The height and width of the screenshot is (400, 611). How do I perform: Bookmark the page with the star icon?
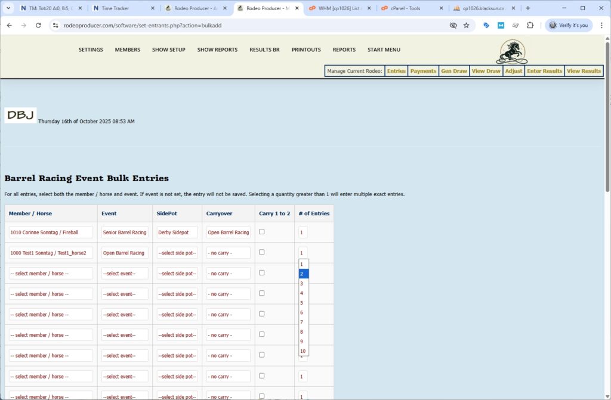click(x=466, y=26)
